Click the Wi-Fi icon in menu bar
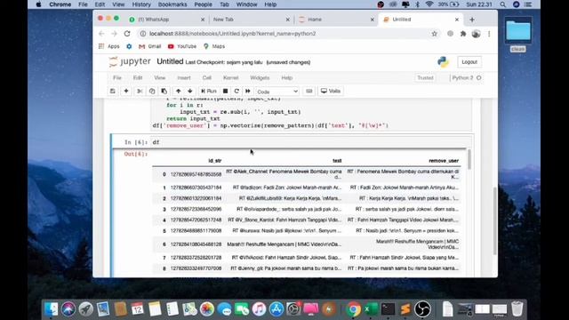This screenshot has height=320, width=569. (429, 4)
